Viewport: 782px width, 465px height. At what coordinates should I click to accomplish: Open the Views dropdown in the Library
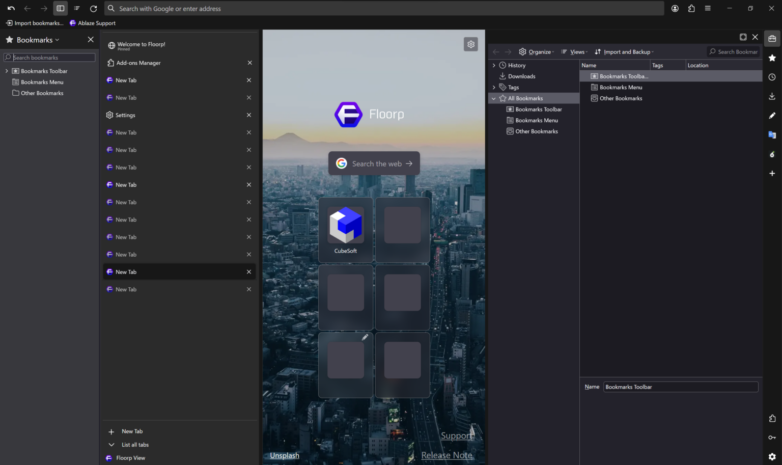click(574, 51)
